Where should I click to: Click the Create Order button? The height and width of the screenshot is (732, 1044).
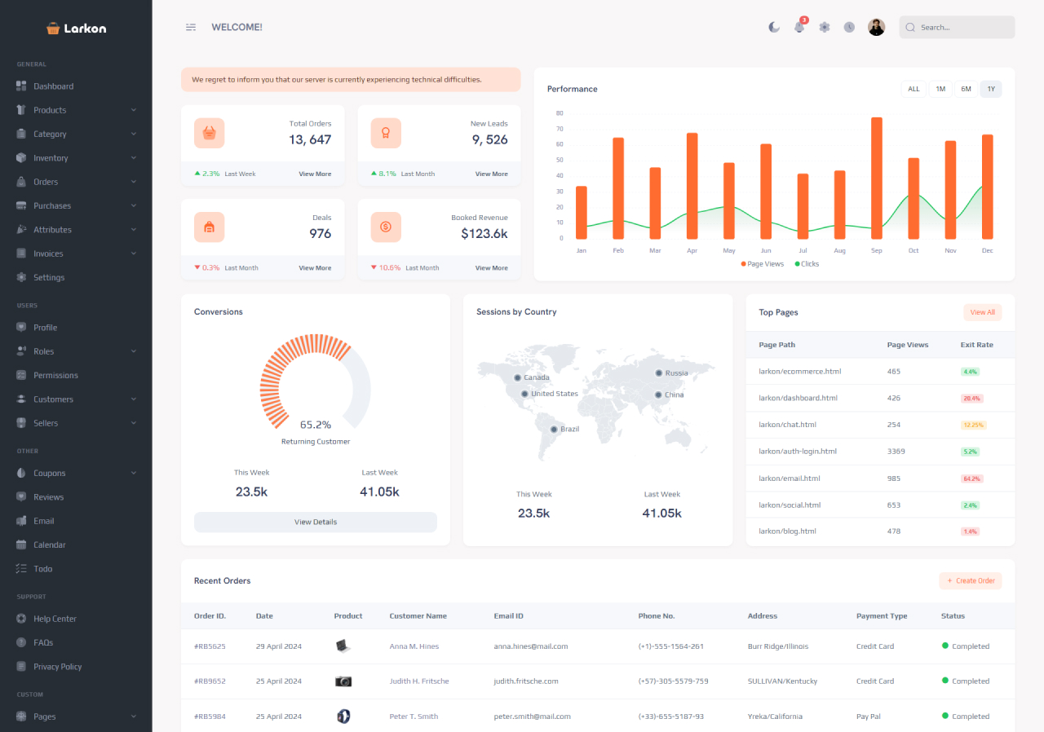click(971, 580)
